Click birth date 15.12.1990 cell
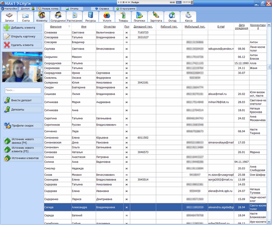Image resolution: width=272 pixels, height=225 pixels. (x=241, y=63)
